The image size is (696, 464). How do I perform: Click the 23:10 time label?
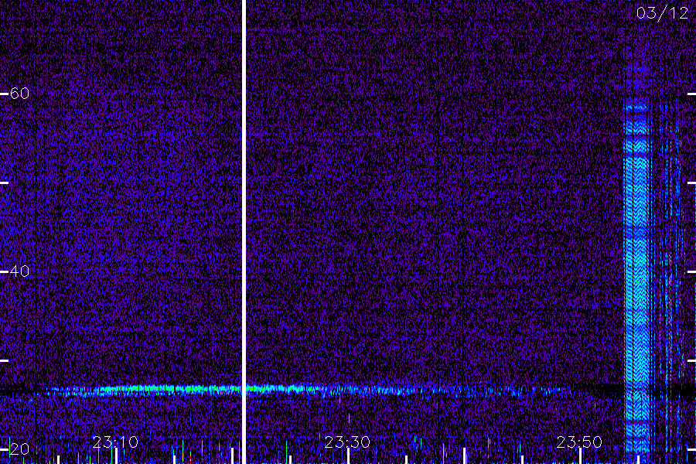click(115, 442)
